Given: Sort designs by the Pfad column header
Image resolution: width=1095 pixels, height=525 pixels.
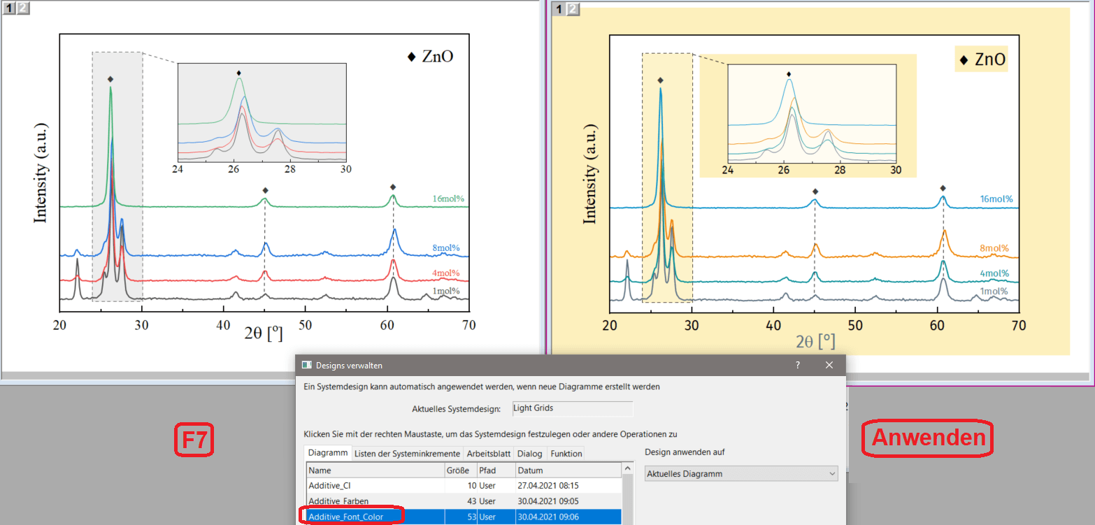Looking at the screenshot, I should 496,470.
